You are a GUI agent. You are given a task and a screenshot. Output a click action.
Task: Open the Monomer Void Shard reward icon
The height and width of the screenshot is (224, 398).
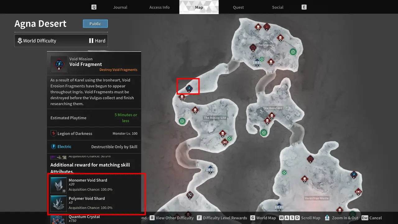[58, 185]
